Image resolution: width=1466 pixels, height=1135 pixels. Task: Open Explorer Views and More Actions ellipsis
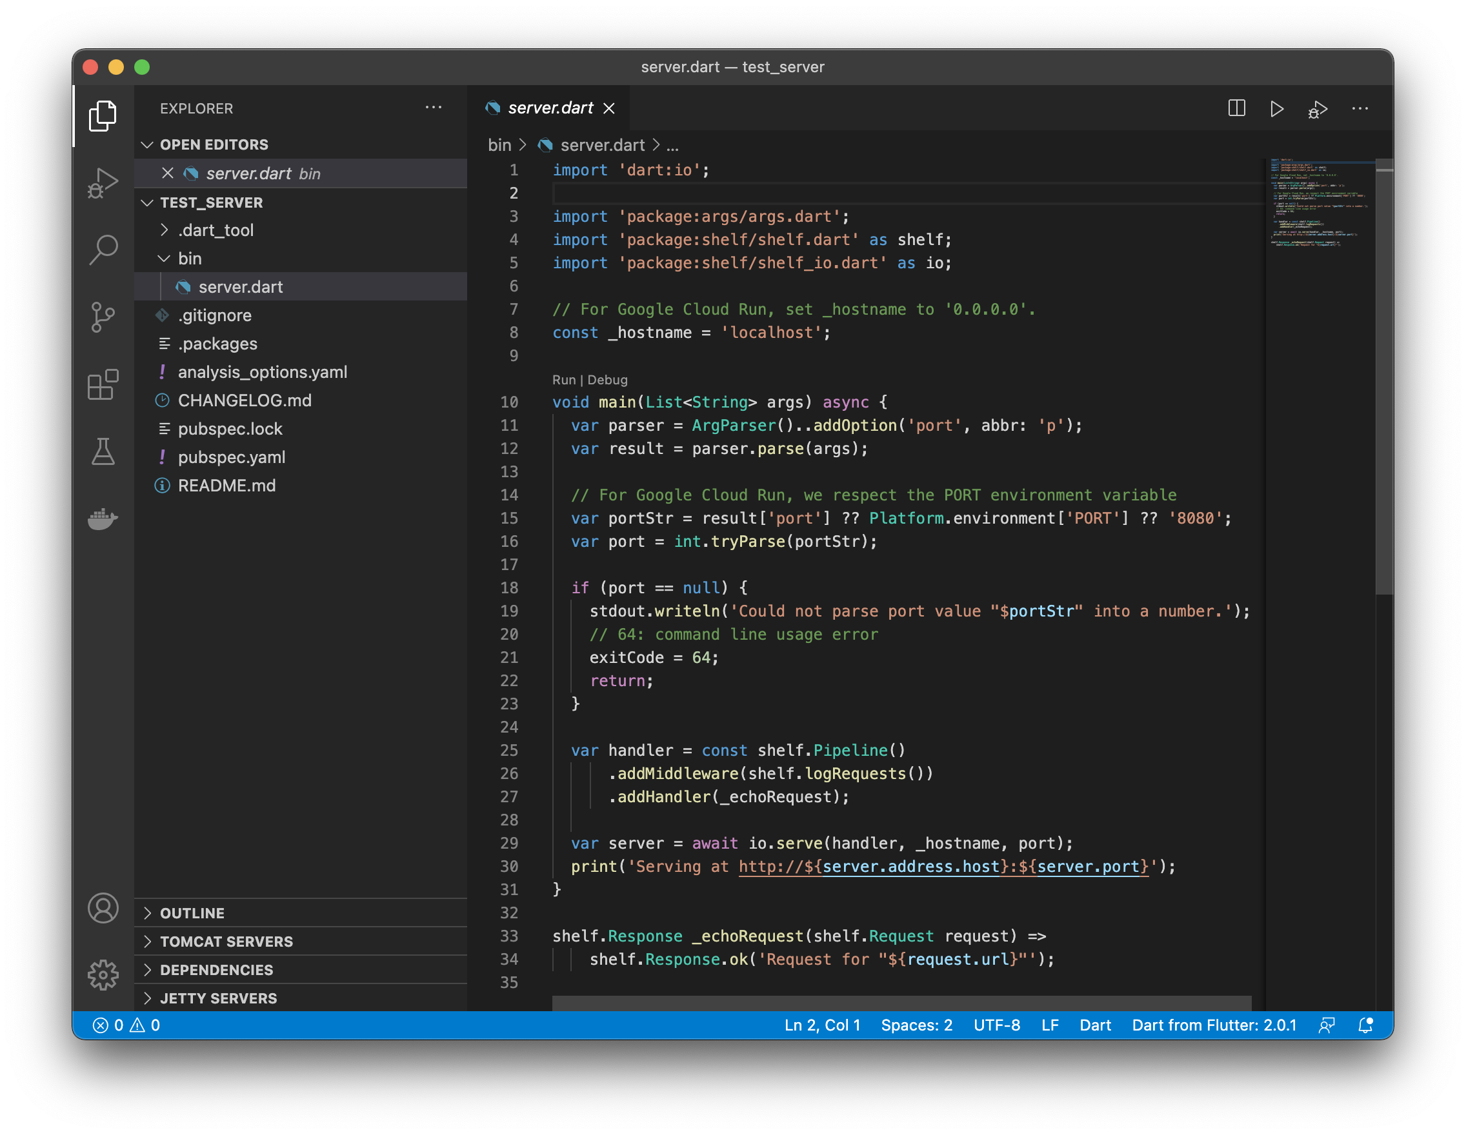[x=434, y=107]
